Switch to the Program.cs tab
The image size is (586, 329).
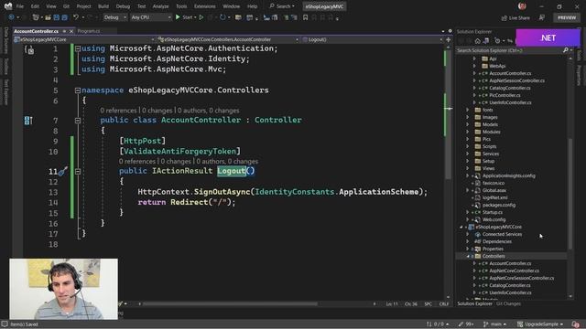pyautogui.click(x=88, y=31)
